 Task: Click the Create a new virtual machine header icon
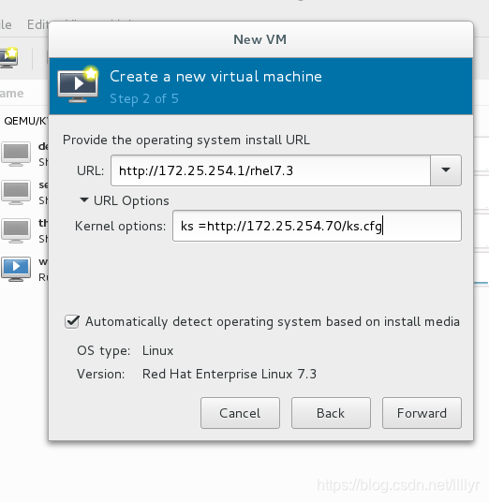78,85
